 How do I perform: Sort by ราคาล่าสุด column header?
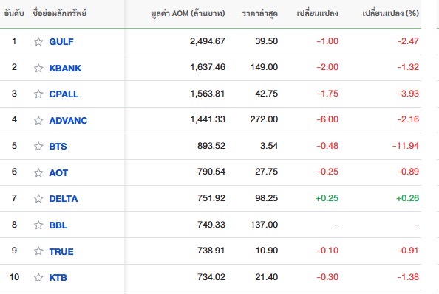point(260,13)
